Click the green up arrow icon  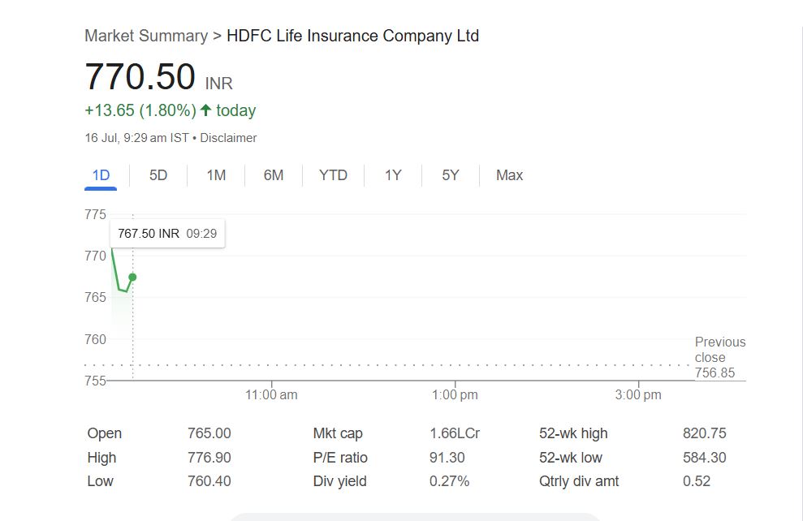[205, 110]
